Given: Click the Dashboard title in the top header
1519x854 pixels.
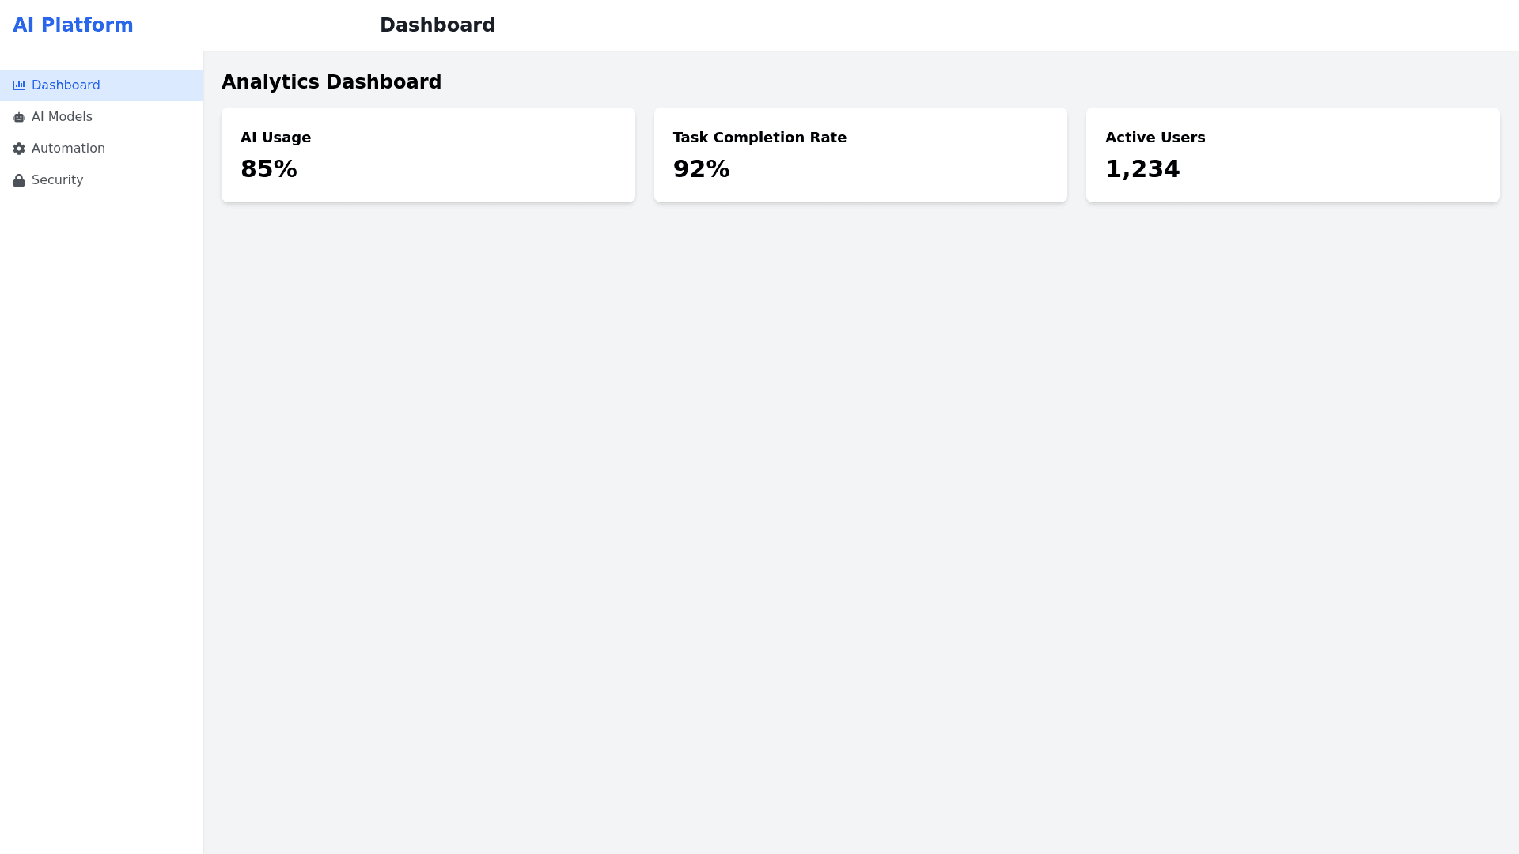Looking at the screenshot, I should pos(438,25).
